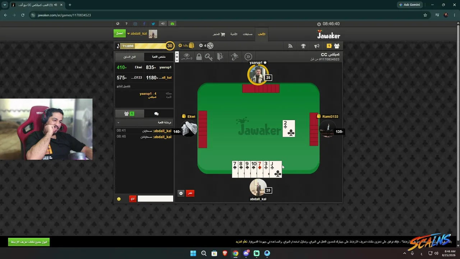Bookmark this page star icon
Viewport: 460px width, 259px height.
pyautogui.click(x=425, y=15)
